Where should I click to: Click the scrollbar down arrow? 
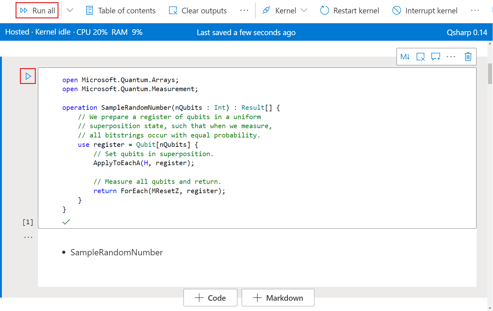[490, 308]
